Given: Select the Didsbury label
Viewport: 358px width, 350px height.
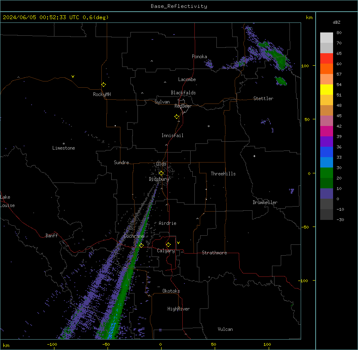Looking at the screenshot, I should pos(159,179).
